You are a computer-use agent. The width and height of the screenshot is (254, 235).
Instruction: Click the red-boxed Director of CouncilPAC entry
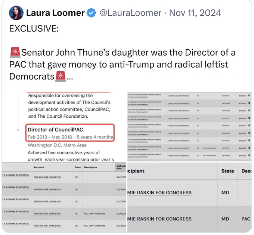tap(70, 133)
